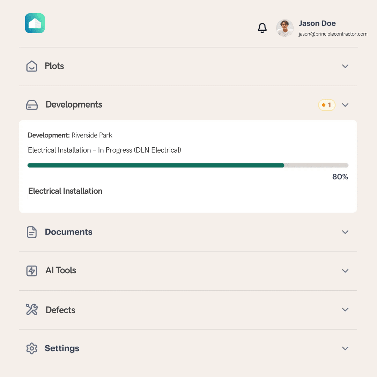Click the green house app logo

pos(35,23)
